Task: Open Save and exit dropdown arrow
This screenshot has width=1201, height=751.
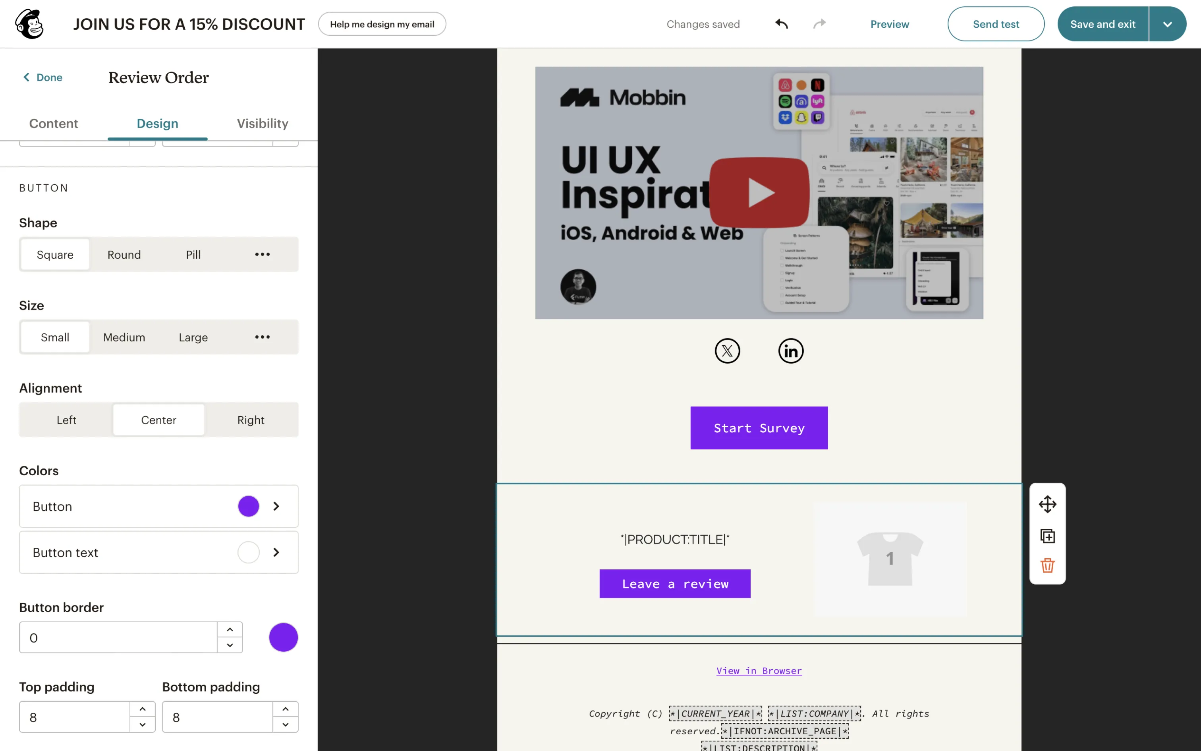Action: (1167, 24)
